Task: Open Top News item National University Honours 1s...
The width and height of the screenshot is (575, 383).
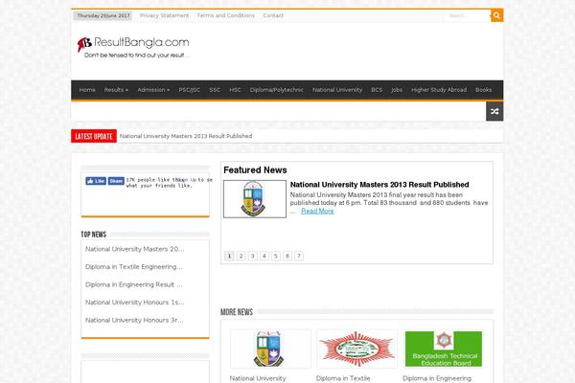Action: (134, 303)
